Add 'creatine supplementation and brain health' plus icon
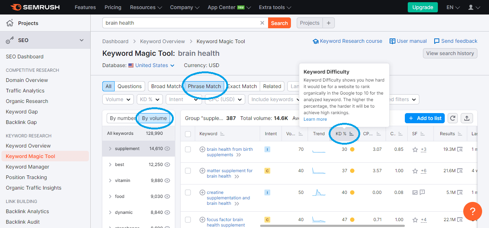 tap(202, 192)
